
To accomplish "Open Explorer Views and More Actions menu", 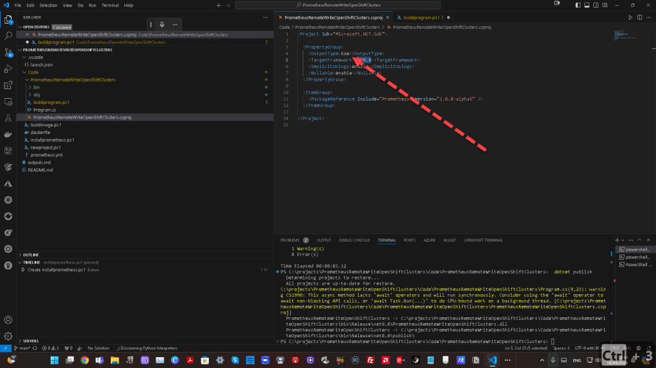I will click(265, 17).
